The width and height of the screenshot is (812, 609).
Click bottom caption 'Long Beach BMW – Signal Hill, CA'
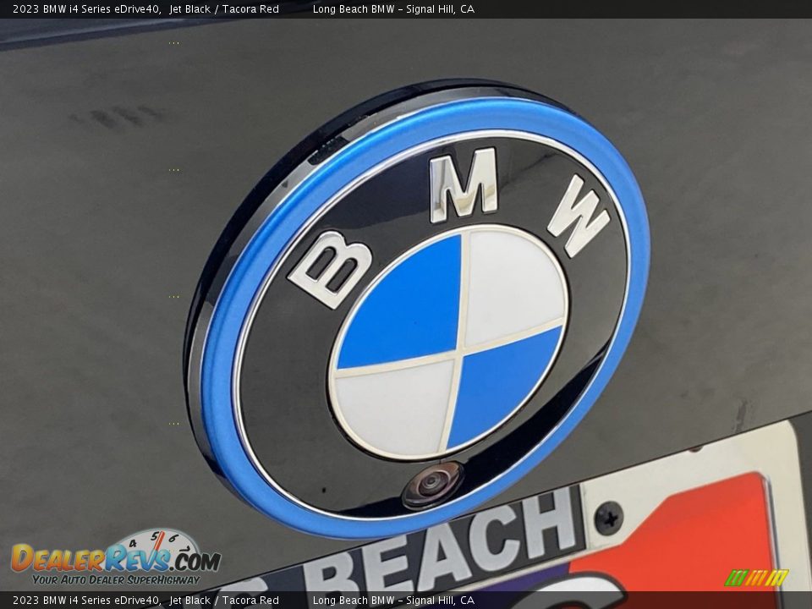[393, 601]
